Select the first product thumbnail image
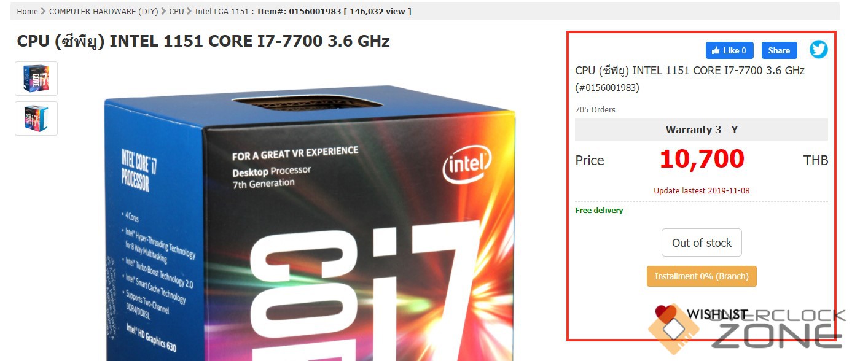 (x=36, y=79)
